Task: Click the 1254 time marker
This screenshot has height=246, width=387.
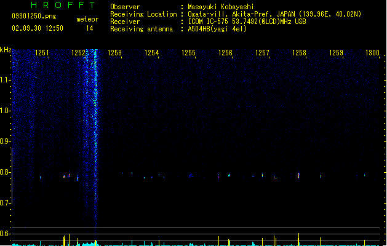Action: [151, 53]
